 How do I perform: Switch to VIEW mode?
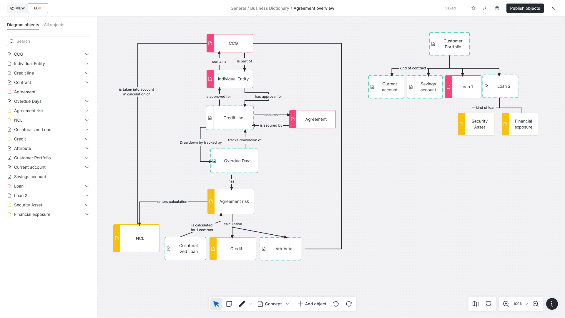click(17, 8)
